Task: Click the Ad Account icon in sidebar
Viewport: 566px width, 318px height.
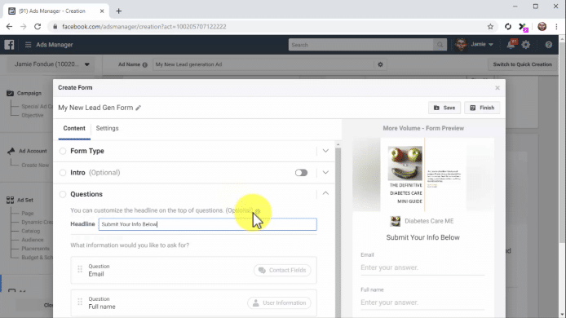Action: [11, 151]
